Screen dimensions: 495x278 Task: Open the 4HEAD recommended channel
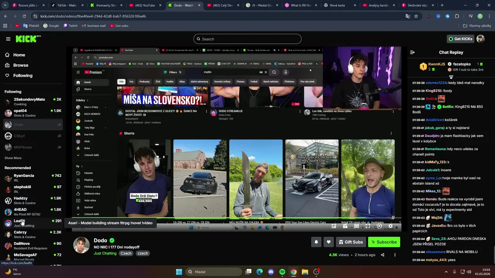tap(33, 212)
